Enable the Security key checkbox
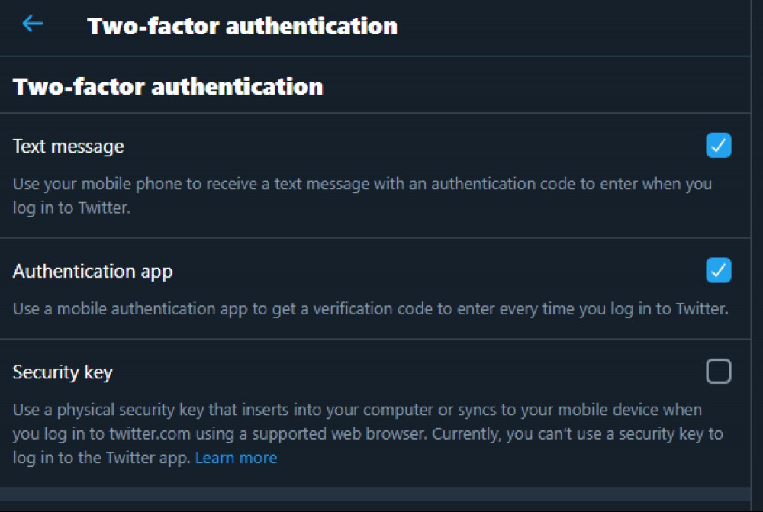Screen dimensions: 763x512 [718, 371]
